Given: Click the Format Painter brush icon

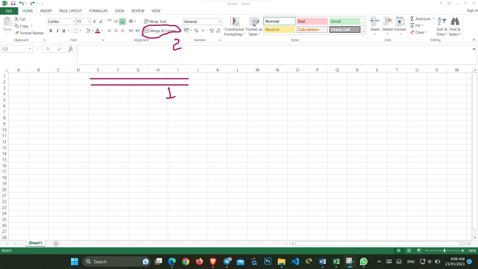Looking at the screenshot, I should click(x=17, y=33).
